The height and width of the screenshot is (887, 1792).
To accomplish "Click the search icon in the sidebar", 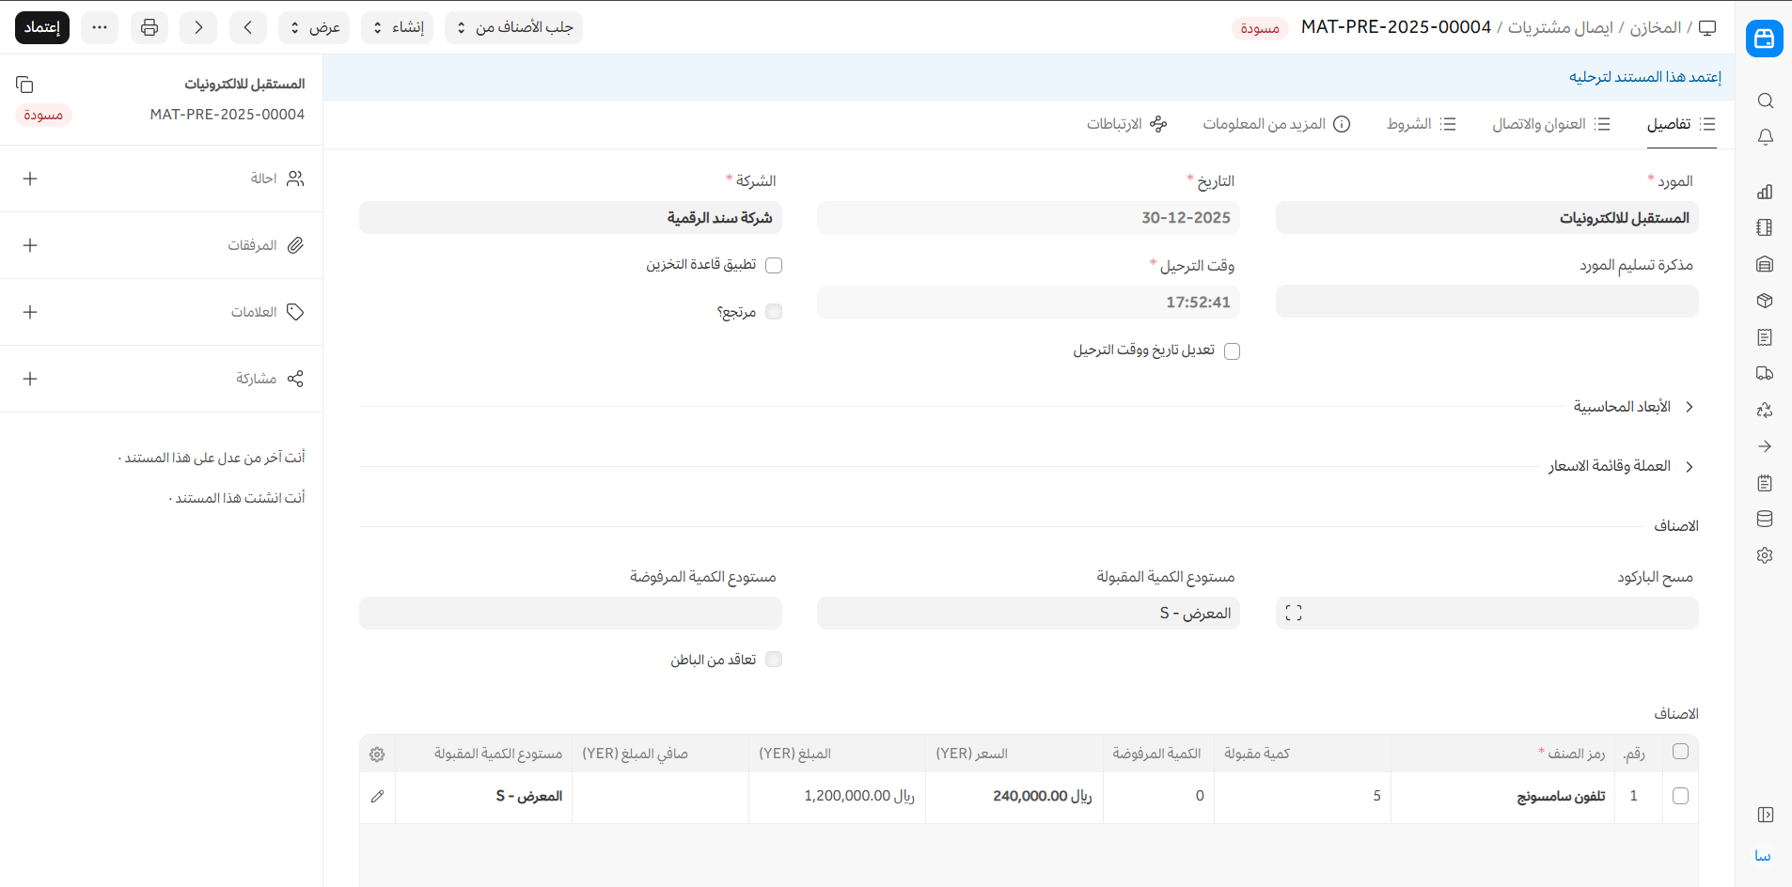I will point(1765,101).
